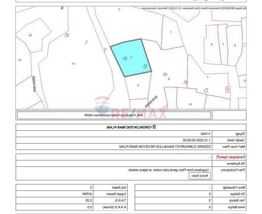Click the Bina Yüksekliği label
Viewport: 262px width, 214px height.
(x=234, y=188)
